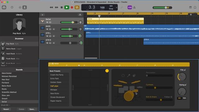Viewport: 199px width, 112px height.
Task: Mute the GTR R track
Action: [x=47, y=43]
